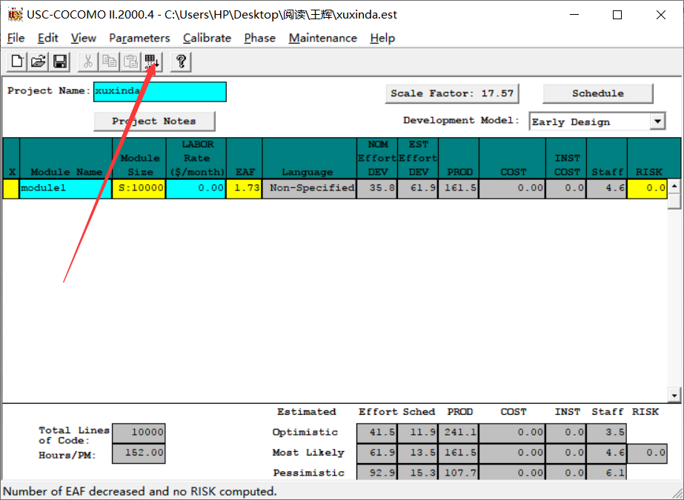Viewport: 684px width, 500px height.
Task: Expand the Development Model dropdown arrow
Action: point(657,121)
